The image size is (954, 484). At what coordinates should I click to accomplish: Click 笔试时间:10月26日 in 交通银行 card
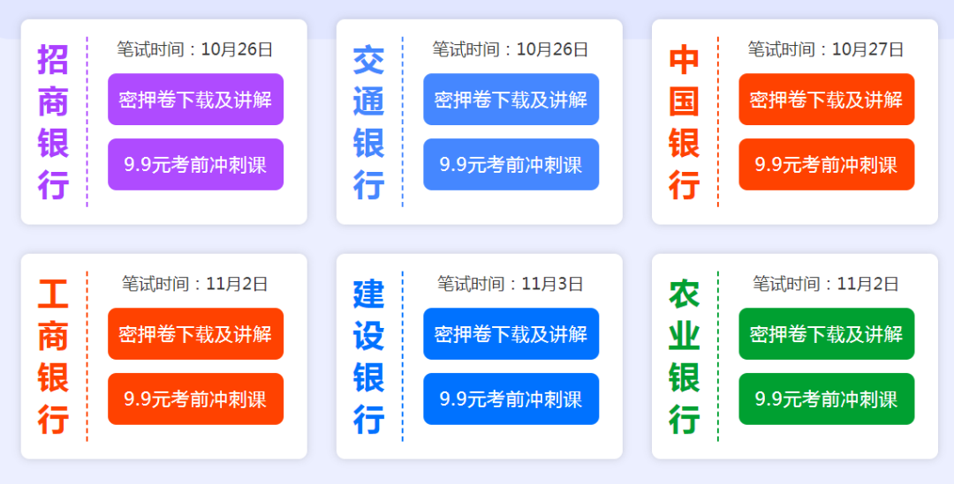[511, 49]
